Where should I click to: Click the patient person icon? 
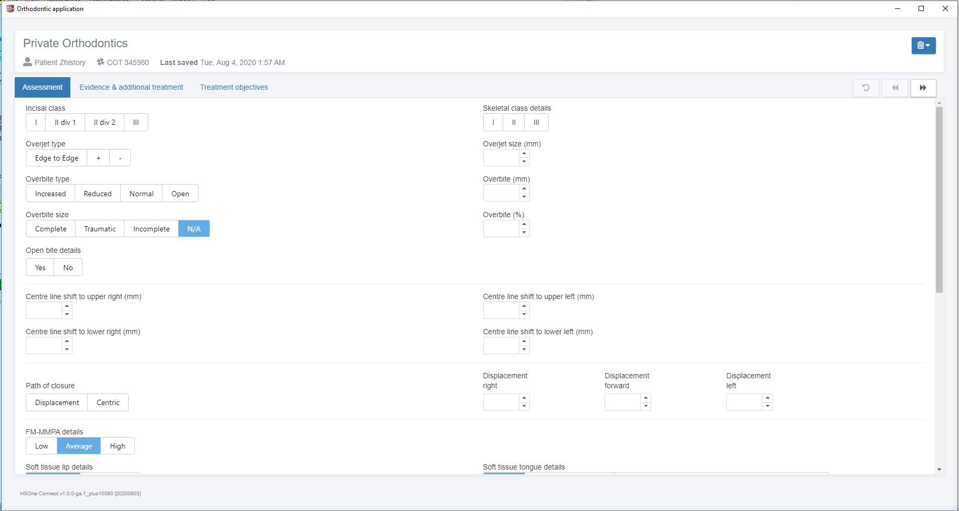click(x=28, y=62)
